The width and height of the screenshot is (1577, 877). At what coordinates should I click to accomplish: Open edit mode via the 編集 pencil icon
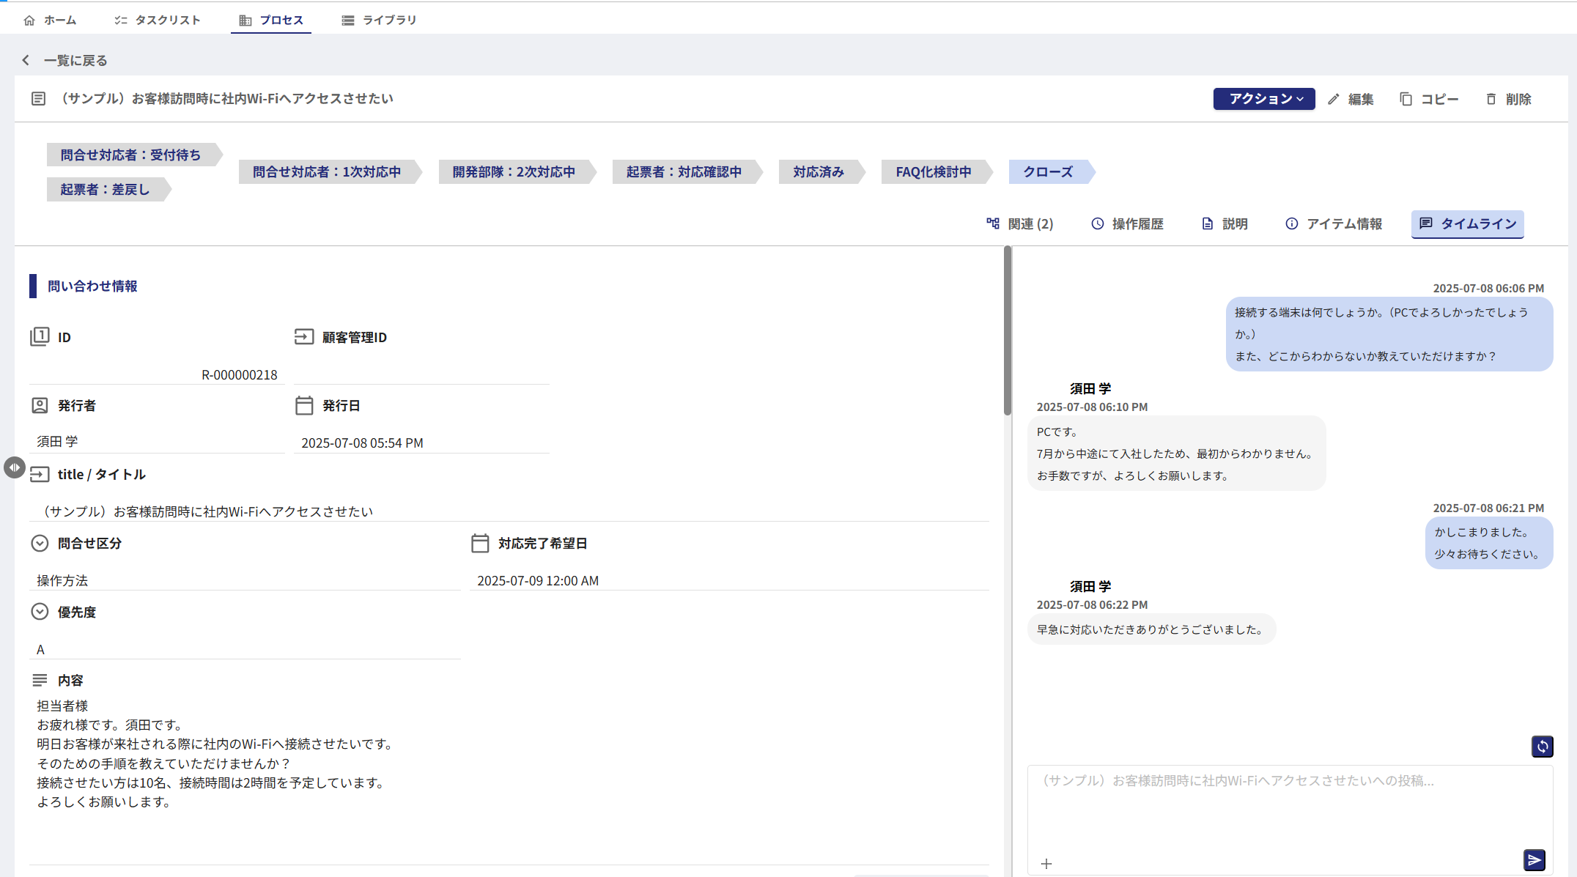point(1333,99)
